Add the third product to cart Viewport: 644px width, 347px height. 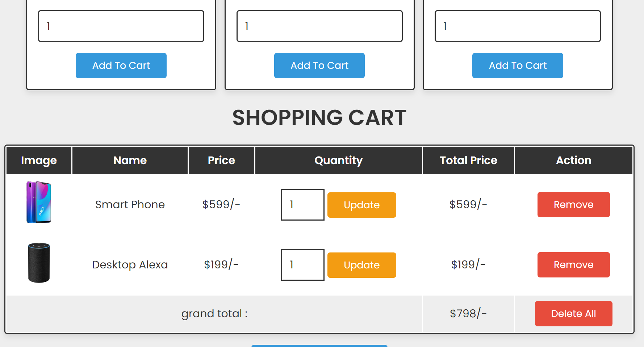coord(518,66)
